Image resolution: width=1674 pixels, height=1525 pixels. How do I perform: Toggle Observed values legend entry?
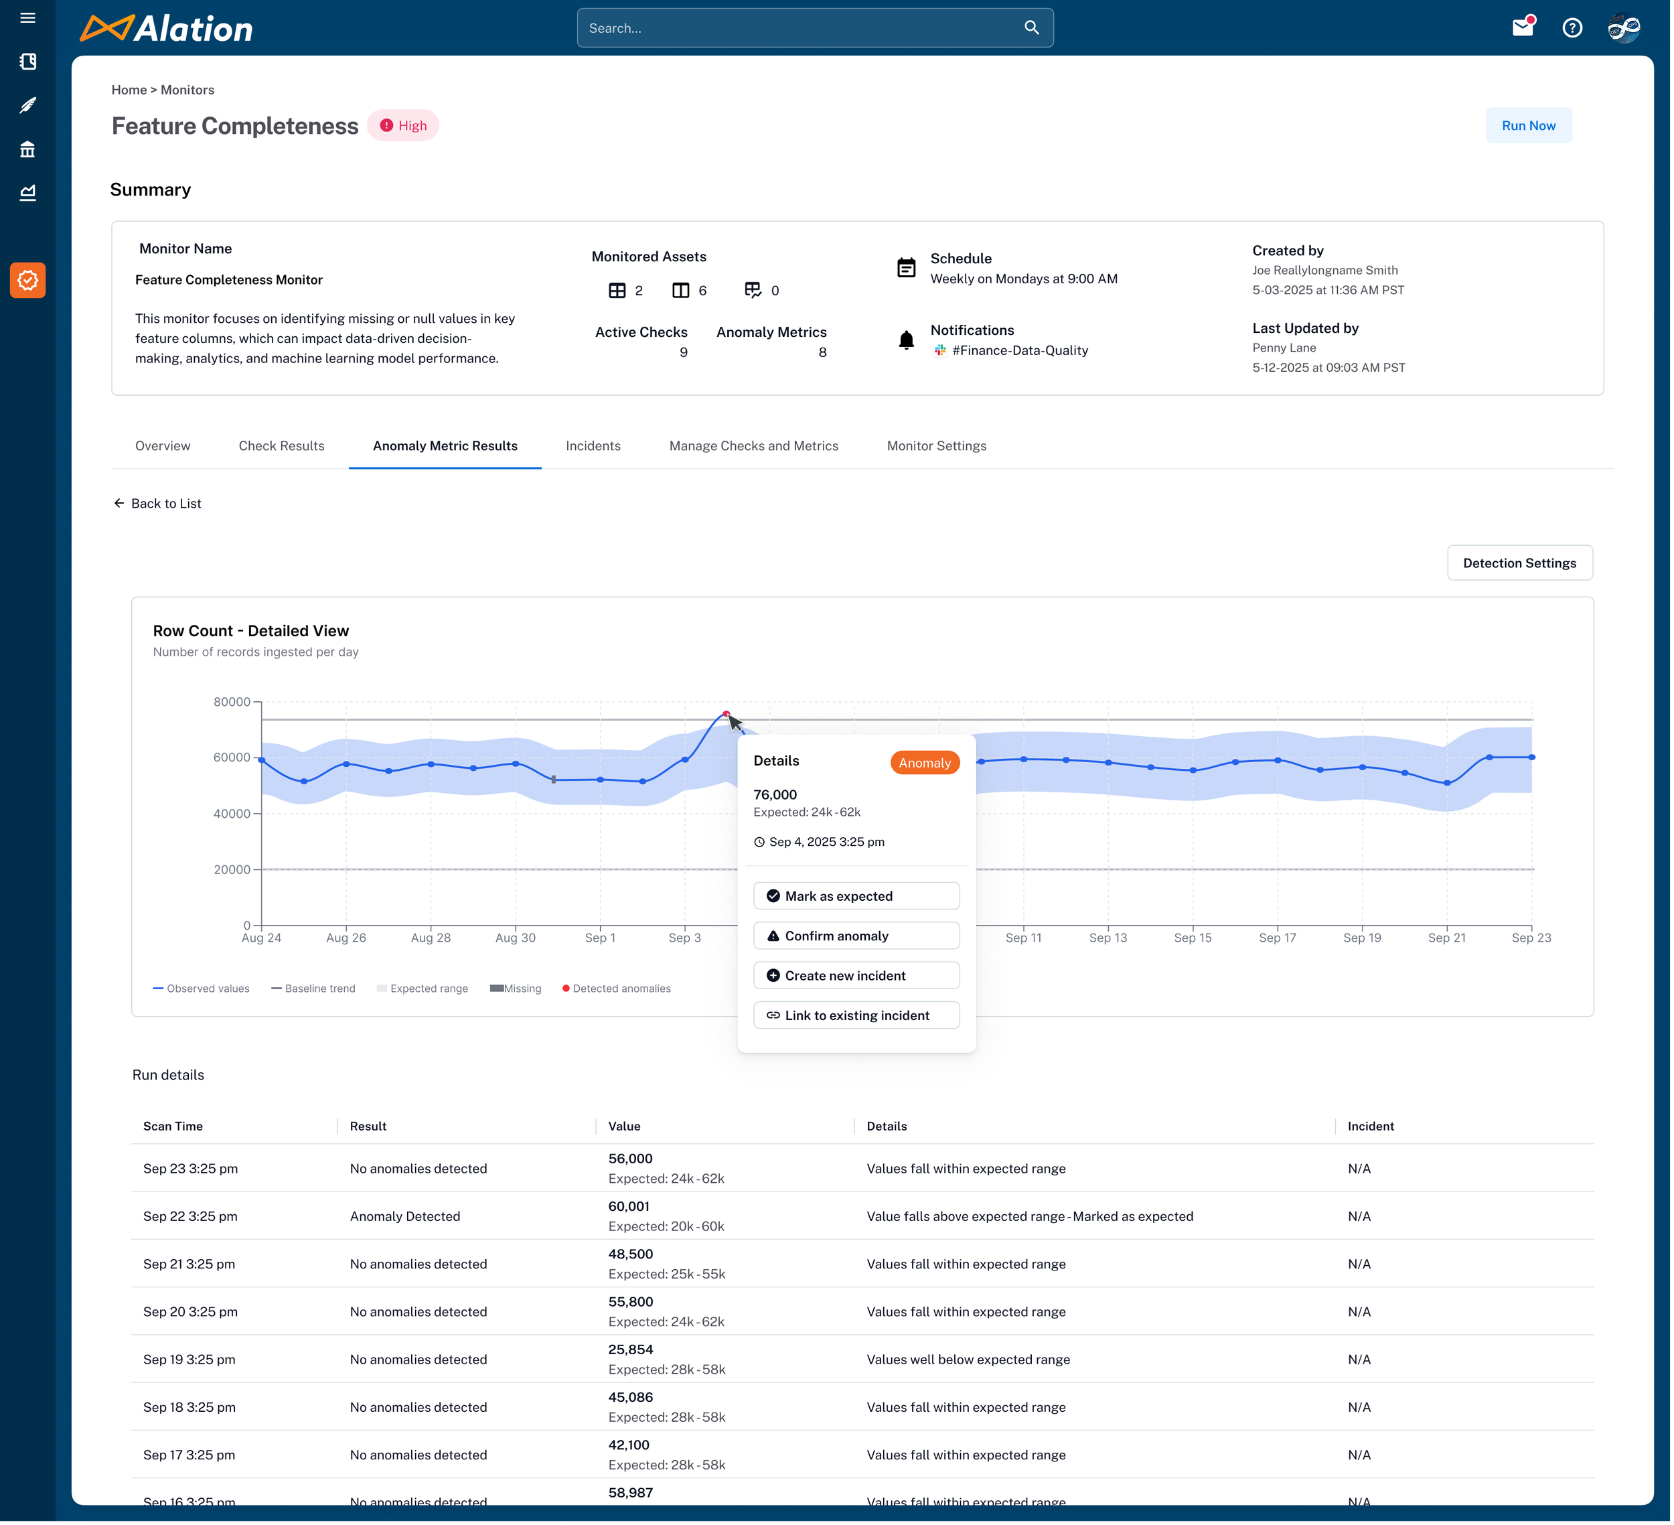coord(202,989)
